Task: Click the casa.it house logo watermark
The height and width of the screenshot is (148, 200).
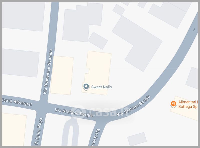Action: pos(78,112)
